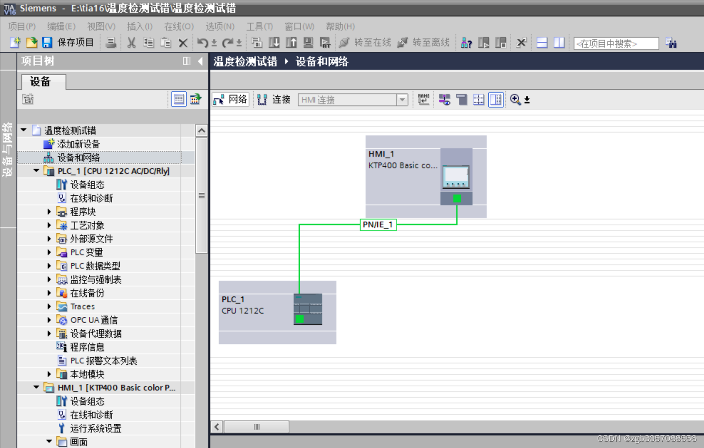
Task: Click the accessible devices icon
Action: tap(466, 43)
